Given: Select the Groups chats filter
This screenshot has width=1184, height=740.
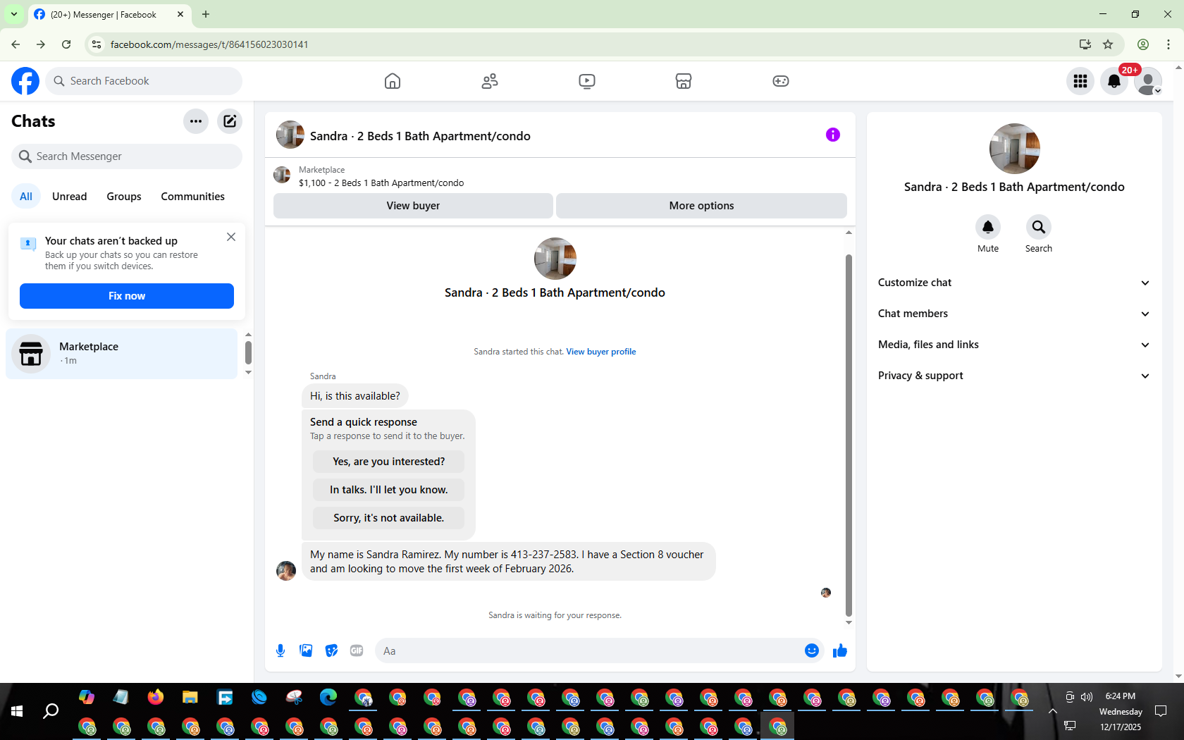Looking at the screenshot, I should (x=124, y=197).
